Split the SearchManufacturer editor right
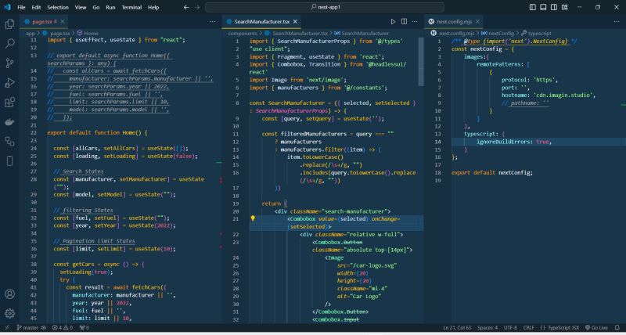 pos(404,22)
